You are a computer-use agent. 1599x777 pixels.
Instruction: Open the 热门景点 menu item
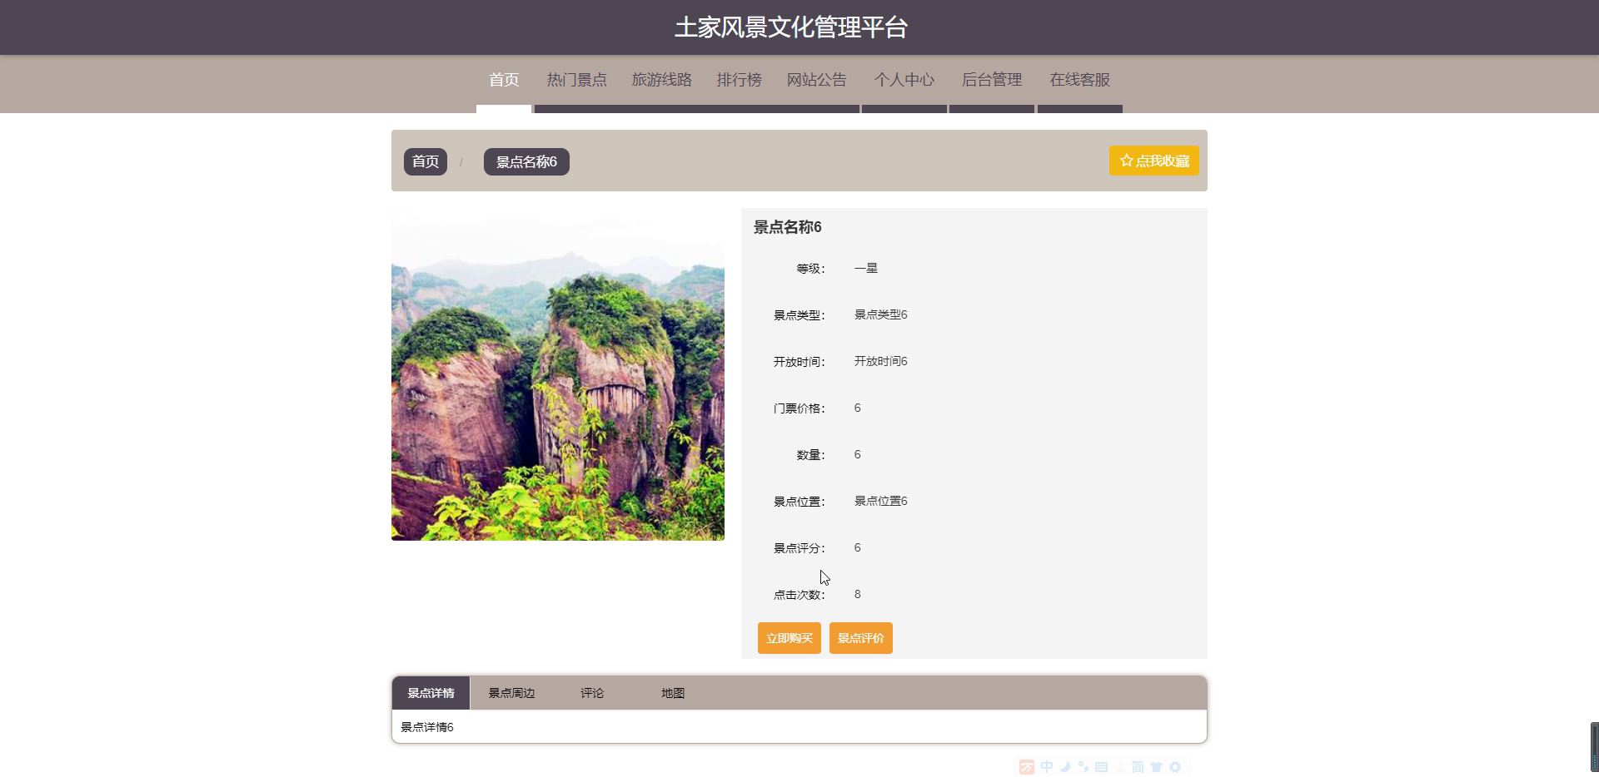576,80
